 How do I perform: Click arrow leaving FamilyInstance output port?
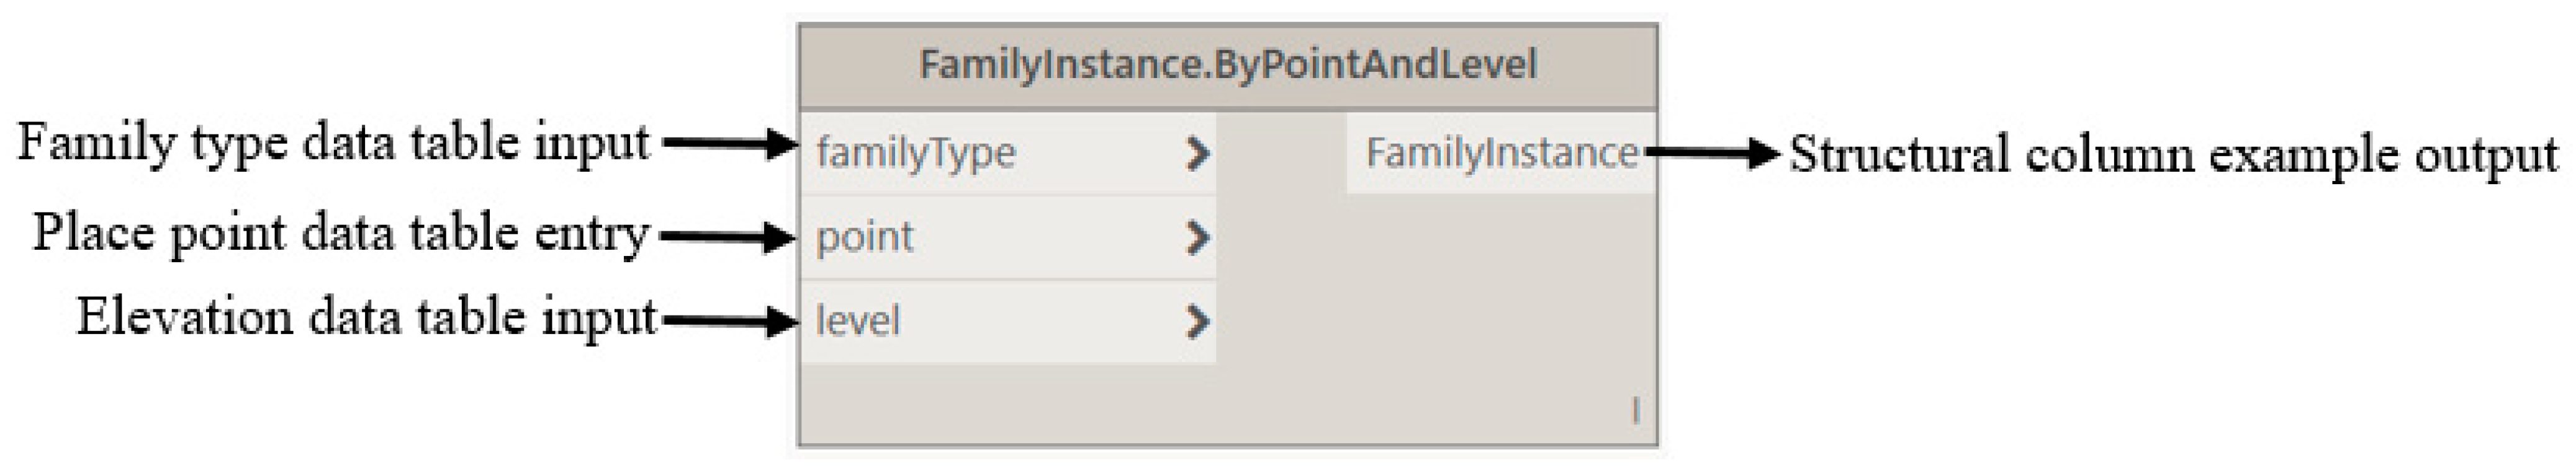(1713, 154)
